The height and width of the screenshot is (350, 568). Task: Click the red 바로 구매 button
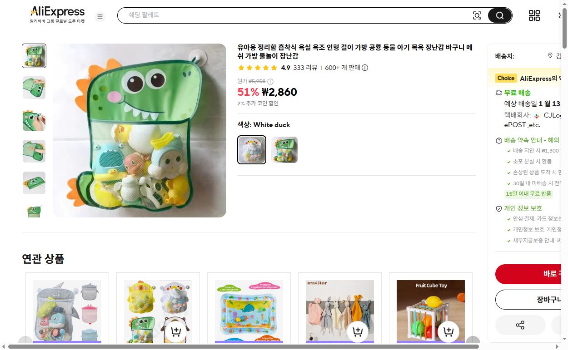tap(536, 274)
